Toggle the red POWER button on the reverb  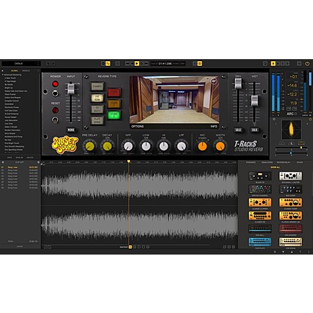coord(55,83)
